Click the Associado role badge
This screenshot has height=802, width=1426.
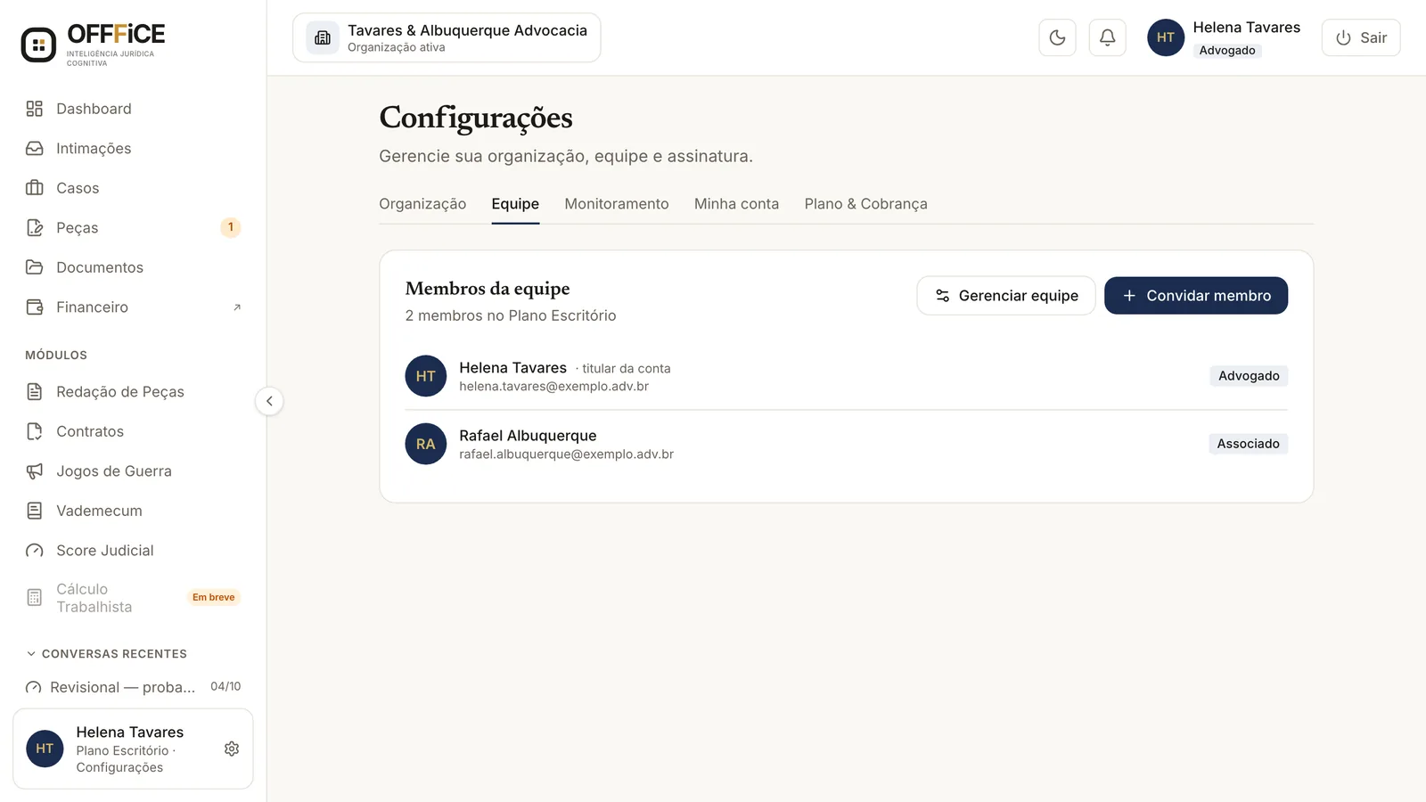pos(1248,444)
